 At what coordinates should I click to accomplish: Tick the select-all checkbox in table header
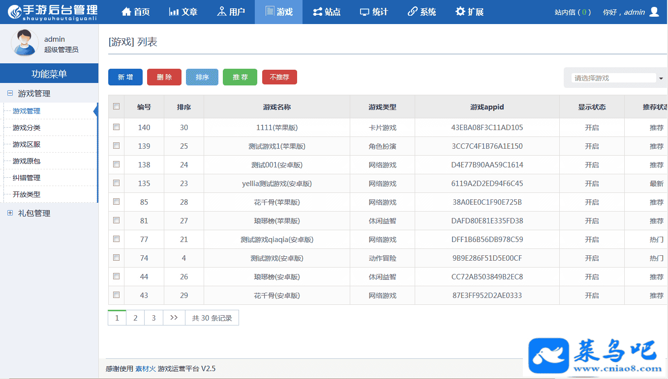[x=117, y=107]
